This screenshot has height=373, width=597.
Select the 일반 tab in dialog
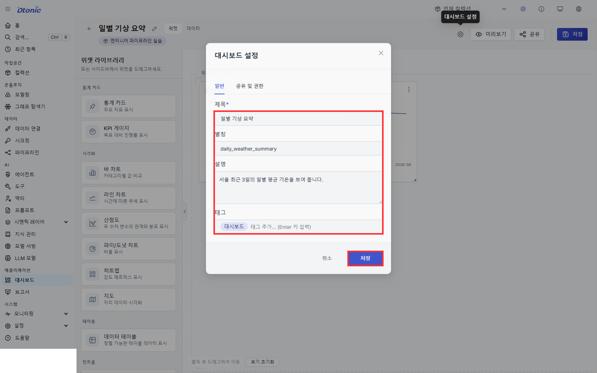click(x=219, y=86)
